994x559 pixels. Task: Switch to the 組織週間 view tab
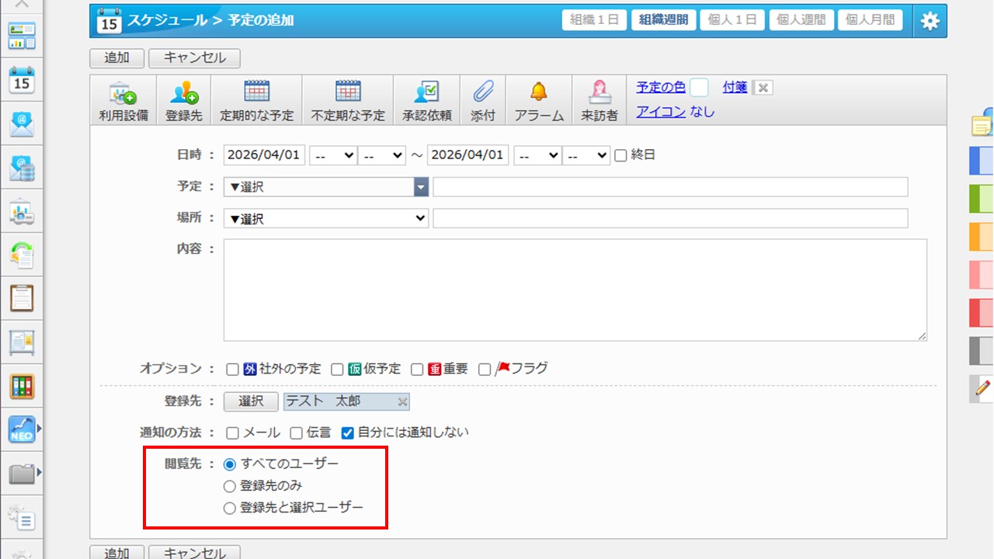[663, 20]
